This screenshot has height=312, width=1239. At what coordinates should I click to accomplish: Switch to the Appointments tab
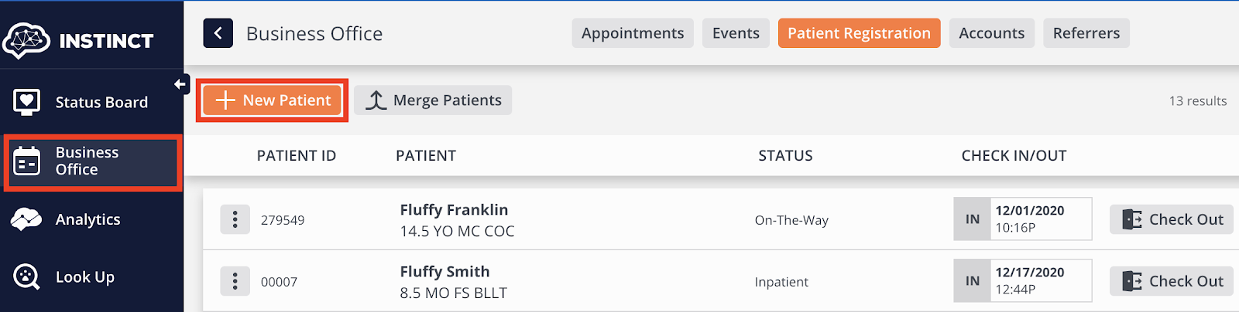633,33
